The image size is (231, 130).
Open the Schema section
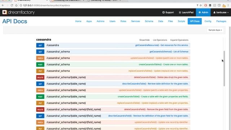pos(149,21)
